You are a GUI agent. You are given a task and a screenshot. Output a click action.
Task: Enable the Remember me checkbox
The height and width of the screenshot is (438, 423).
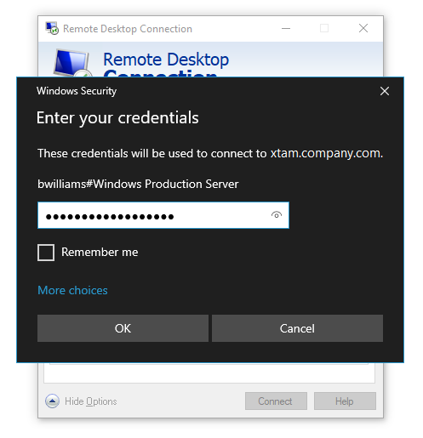pos(46,253)
